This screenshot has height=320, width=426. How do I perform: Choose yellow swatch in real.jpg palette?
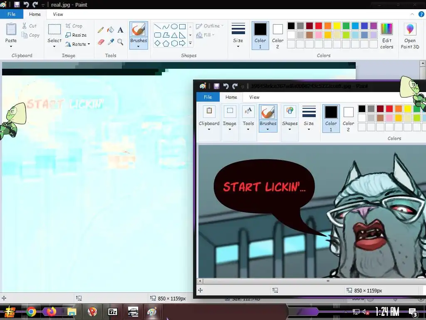tap(337, 26)
